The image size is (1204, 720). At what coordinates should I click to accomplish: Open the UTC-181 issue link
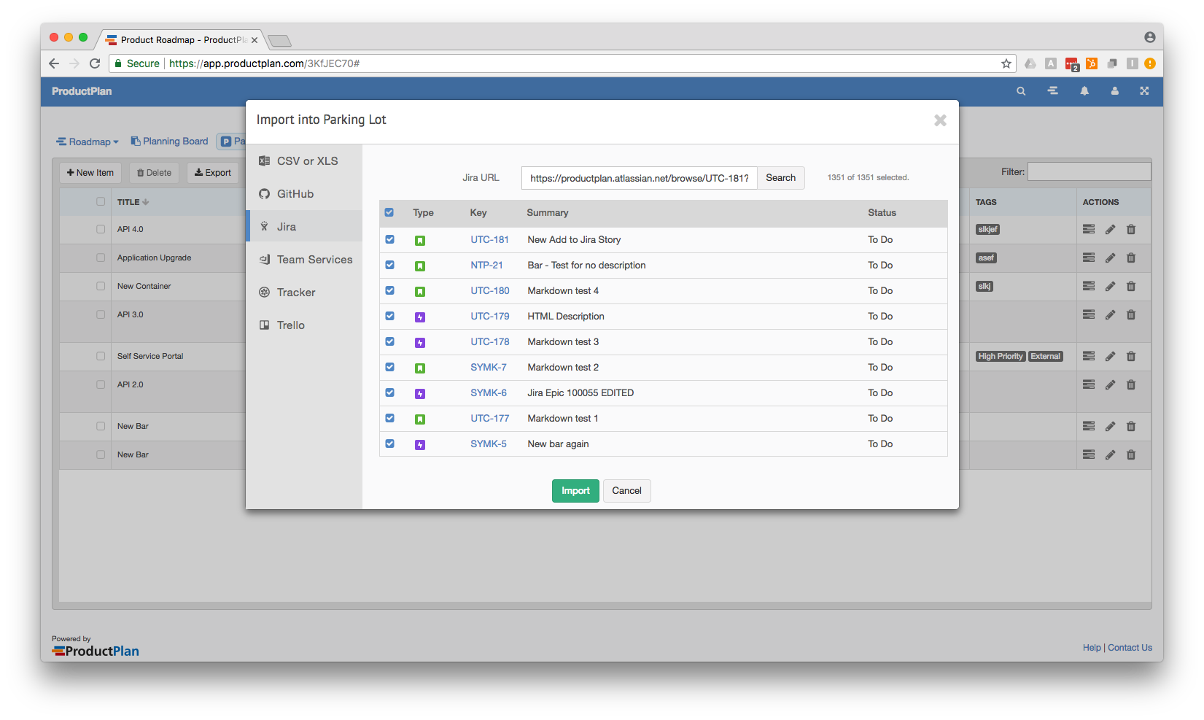click(489, 240)
